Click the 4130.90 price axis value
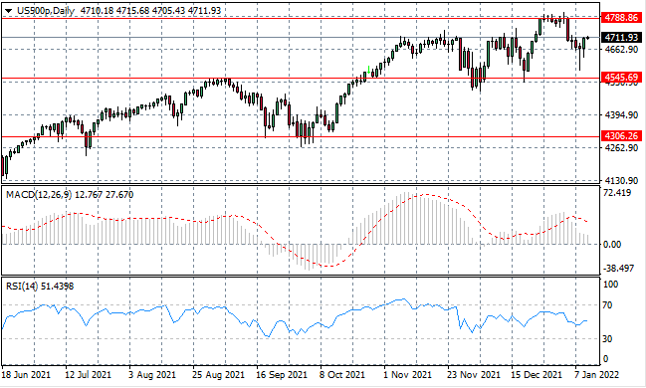 click(621, 180)
